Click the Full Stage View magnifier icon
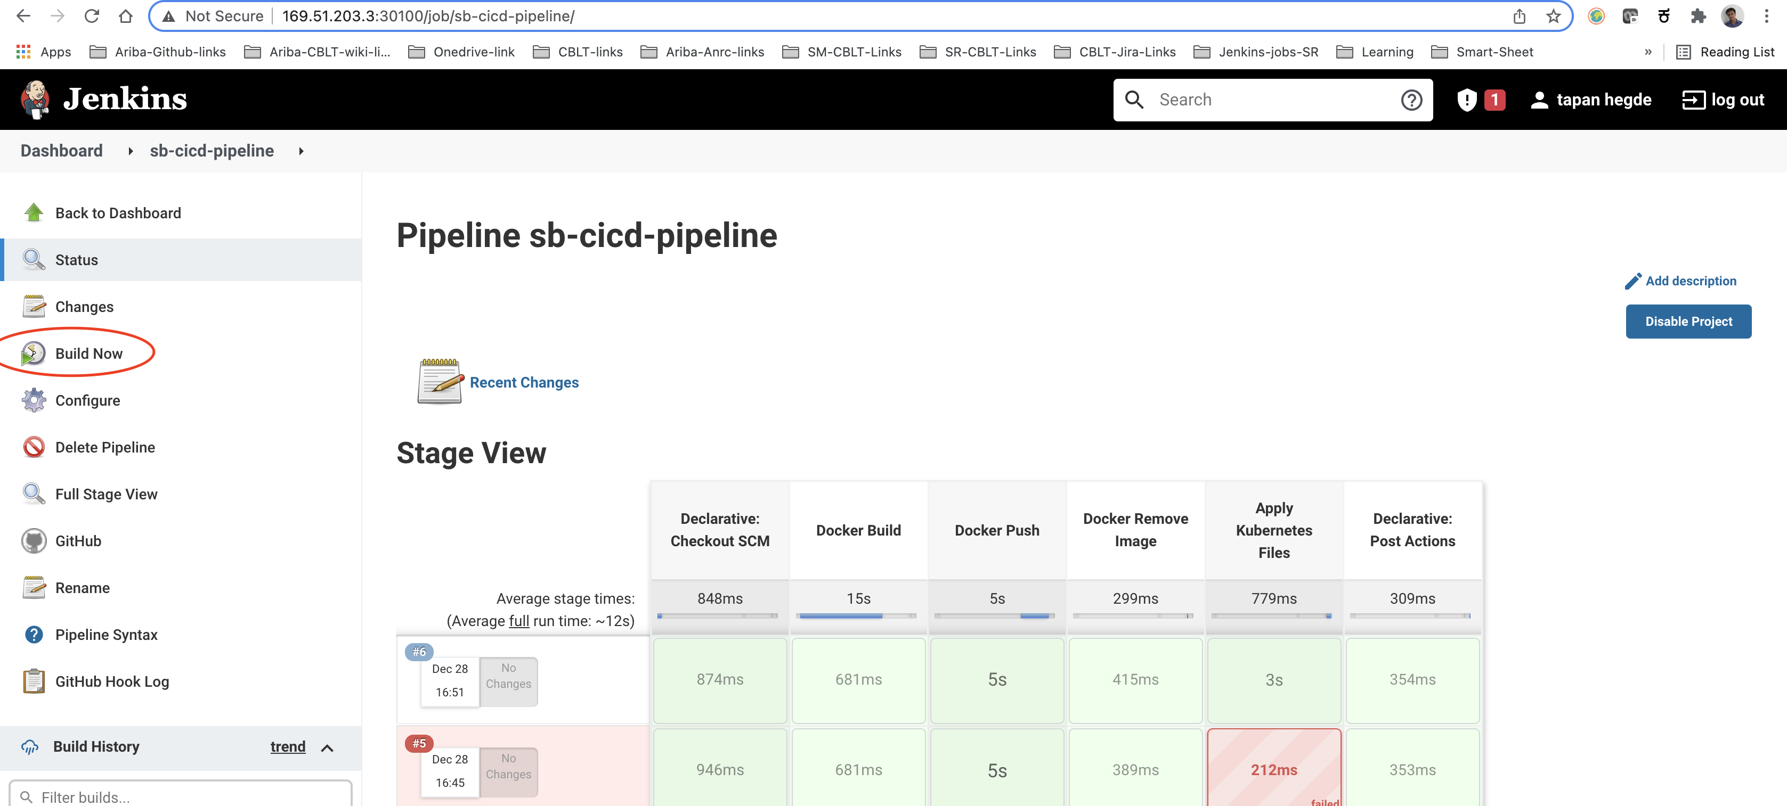The width and height of the screenshot is (1787, 806). pos(34,494)
